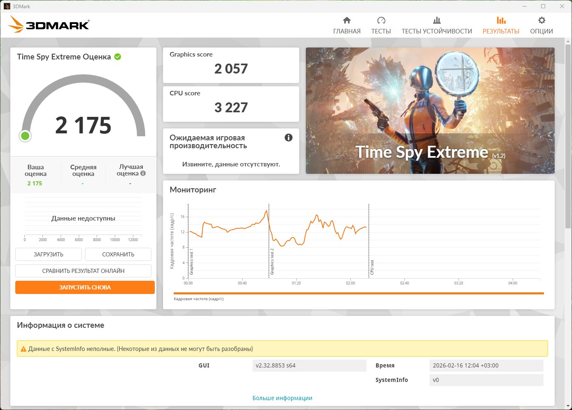The width and height of the screenshot is (572, 410).
Task: Run the benchmark again with Запустить снова
Action: [85, 287]
